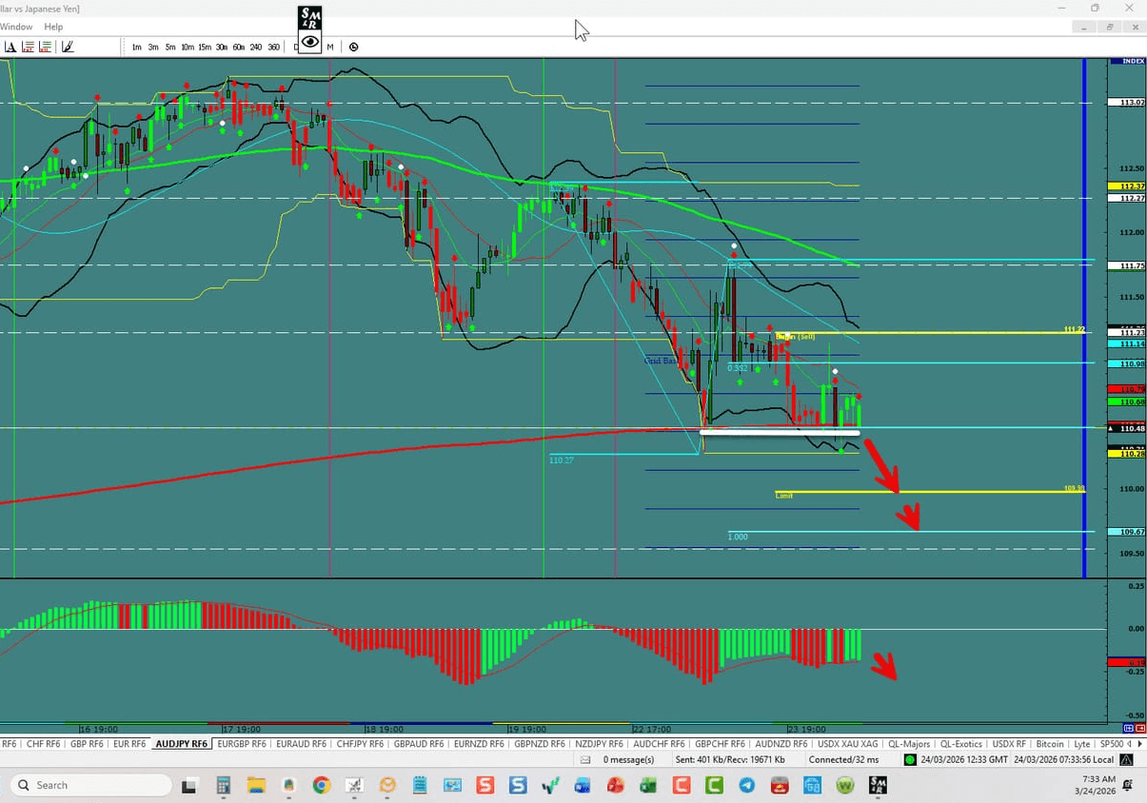The width and height of the screenshot is (1147, 803).
Task: Enable the M monthly timeframe
Action: click(329, 46)
